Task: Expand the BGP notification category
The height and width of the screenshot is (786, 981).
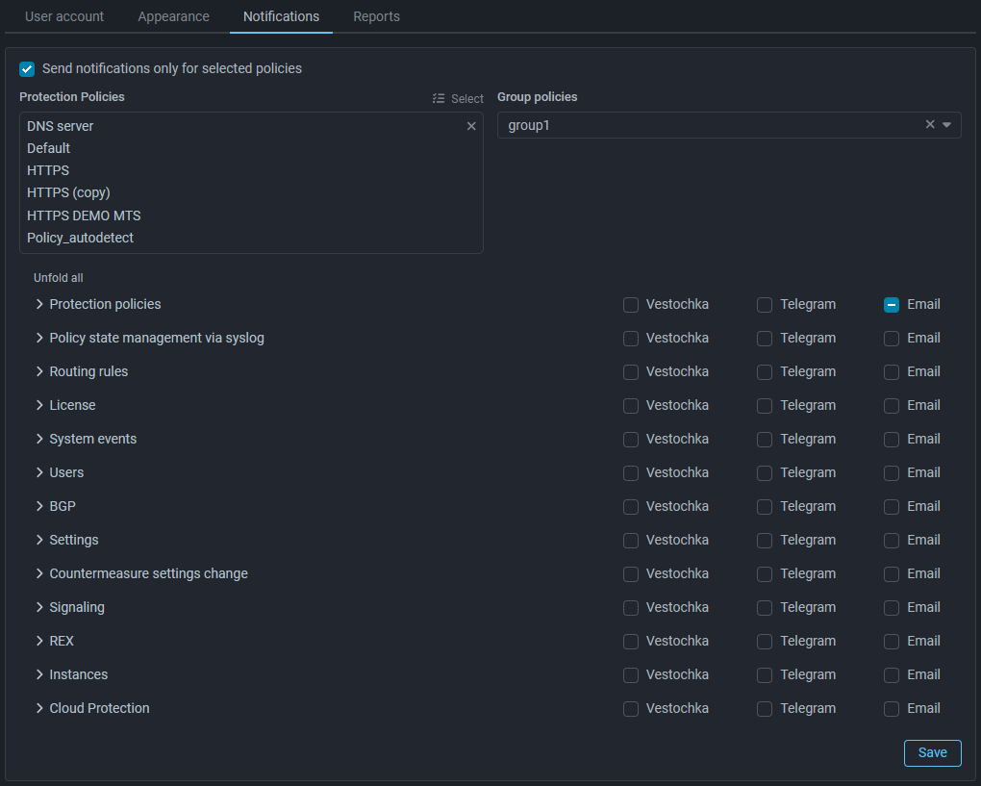Action: pyautogui.click(x=39, y=506)
